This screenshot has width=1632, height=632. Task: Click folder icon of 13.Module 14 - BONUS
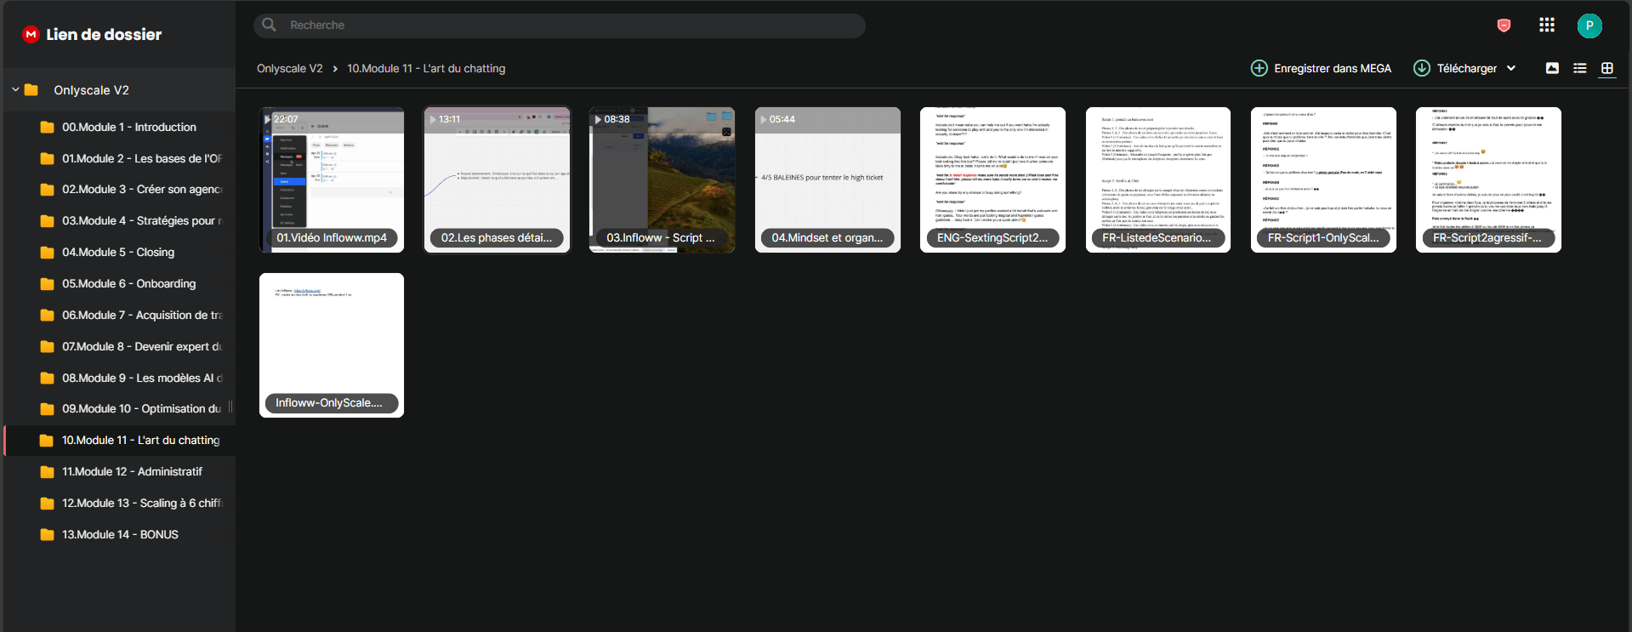[48, 535]
